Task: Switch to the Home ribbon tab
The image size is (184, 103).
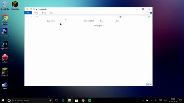Action: tap(36, 13)
